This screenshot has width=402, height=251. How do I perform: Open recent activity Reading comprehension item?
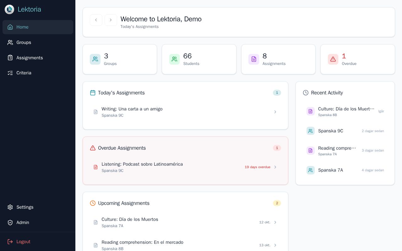[345, 151]
